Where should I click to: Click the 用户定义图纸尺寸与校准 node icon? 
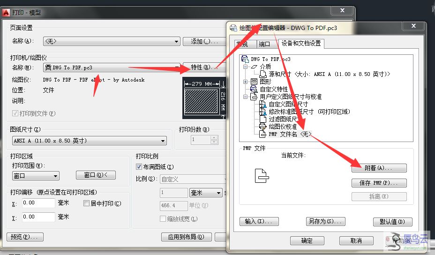click(x=254, y=97)
